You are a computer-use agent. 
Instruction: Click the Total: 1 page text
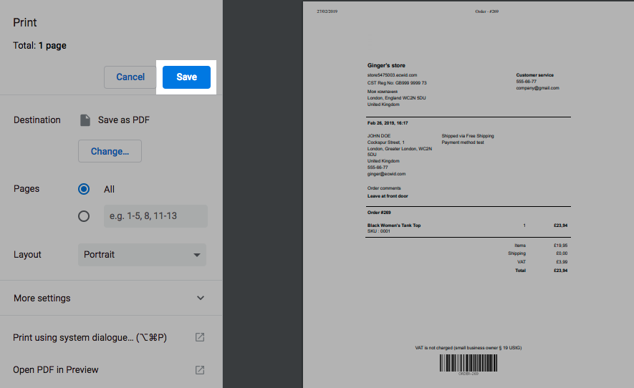click(39, 45)
